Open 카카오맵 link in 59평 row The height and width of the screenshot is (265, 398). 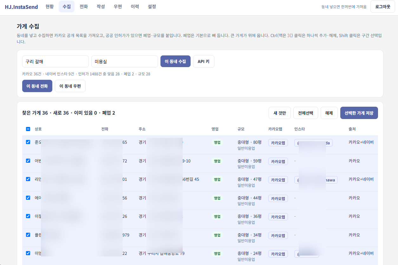[x=278, y=161]
